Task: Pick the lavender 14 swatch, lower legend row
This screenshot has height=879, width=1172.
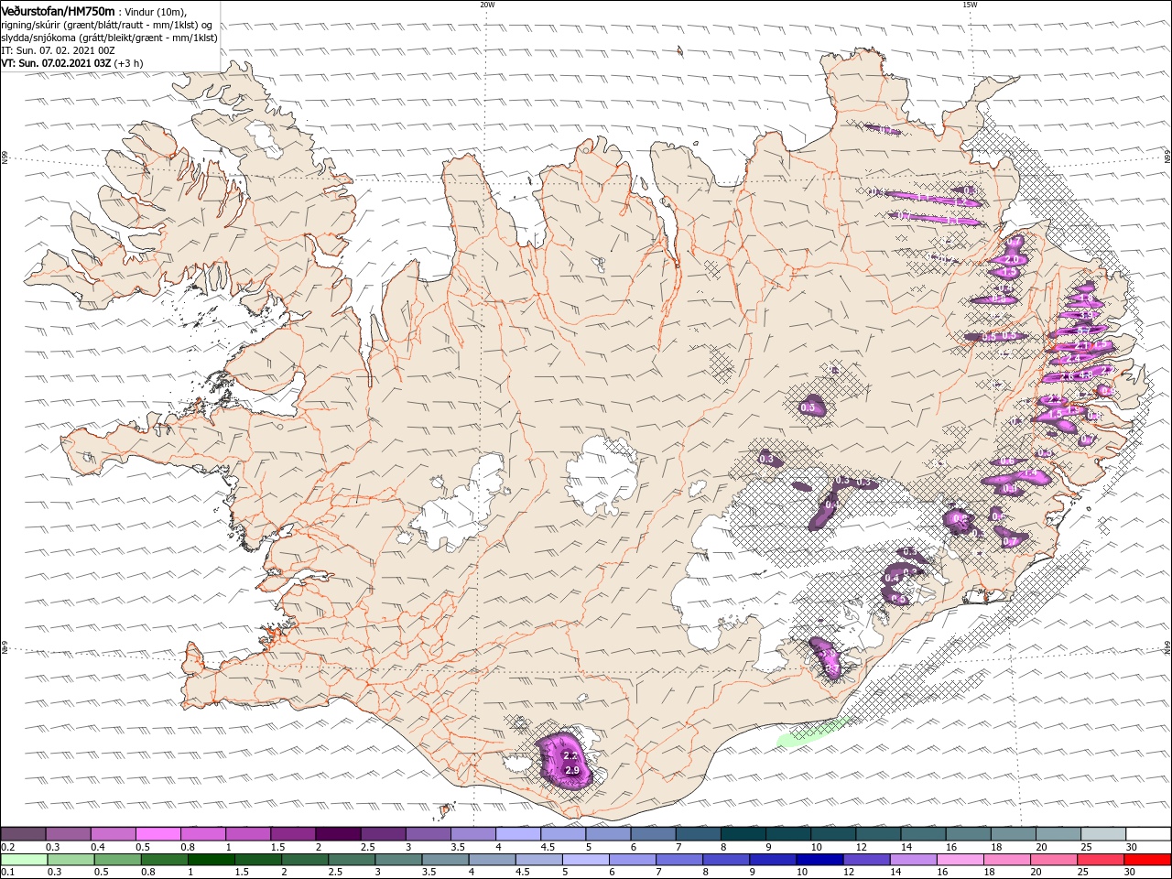Action: point(912,860)
